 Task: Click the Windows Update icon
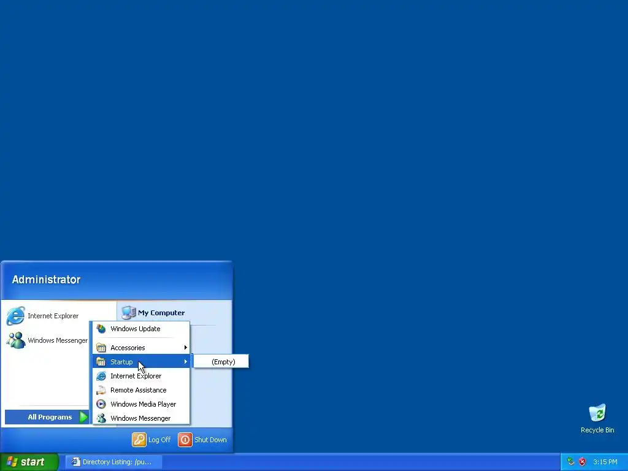tap(101, 329)
